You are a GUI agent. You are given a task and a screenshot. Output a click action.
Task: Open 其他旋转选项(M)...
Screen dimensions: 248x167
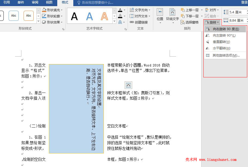225,55
